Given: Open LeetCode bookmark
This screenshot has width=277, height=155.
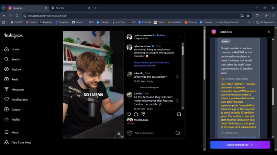Looking at the screenshot, I should pyautogui.click(x=118, y=22).
